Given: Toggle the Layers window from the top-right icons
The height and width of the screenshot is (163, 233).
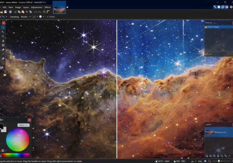Looking at the screenshot, I should (x=223, y=7).
